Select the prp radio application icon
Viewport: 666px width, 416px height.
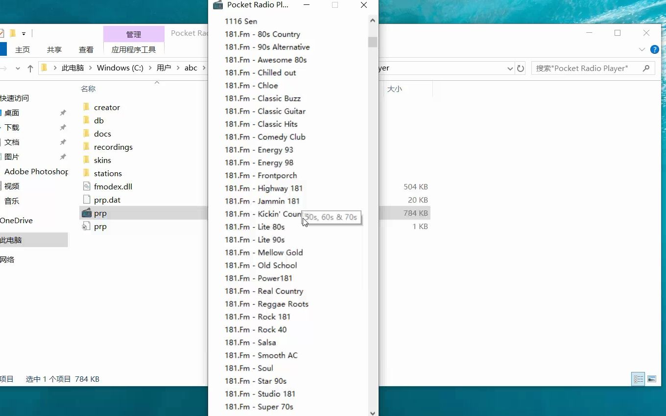[87, 213]
